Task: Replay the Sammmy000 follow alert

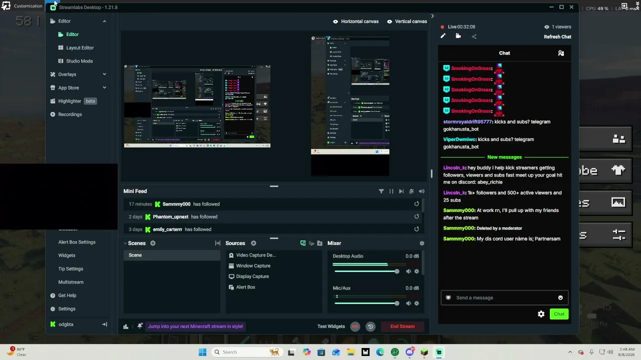Action: tap(417, 204)
